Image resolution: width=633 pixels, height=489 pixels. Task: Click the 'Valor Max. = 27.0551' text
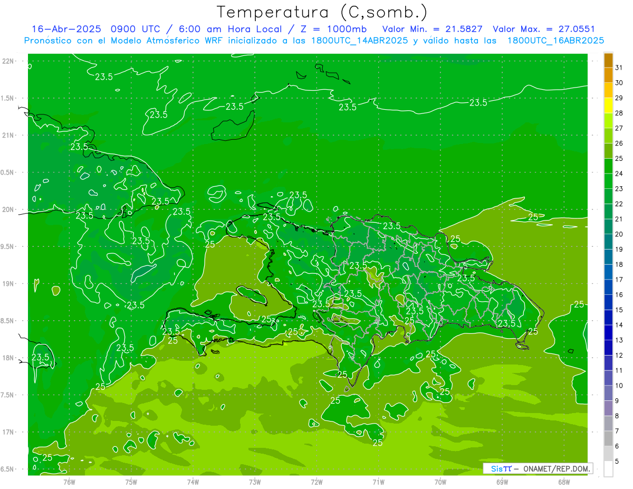(544, 30)
